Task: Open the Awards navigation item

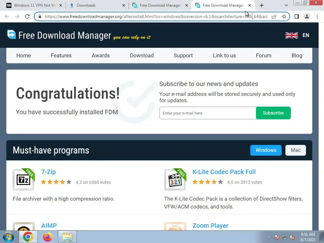Action: point(101,56)
